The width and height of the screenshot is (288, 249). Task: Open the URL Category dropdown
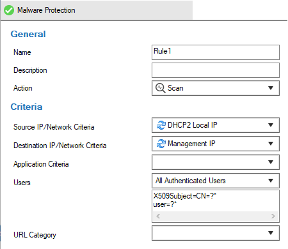[216, 233]
